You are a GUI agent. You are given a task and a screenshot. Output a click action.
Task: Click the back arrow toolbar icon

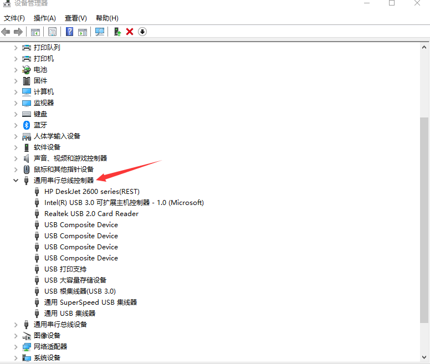tap(6, 32)
